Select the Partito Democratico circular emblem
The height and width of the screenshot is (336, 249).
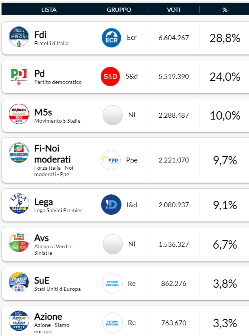tap(17, 76)
